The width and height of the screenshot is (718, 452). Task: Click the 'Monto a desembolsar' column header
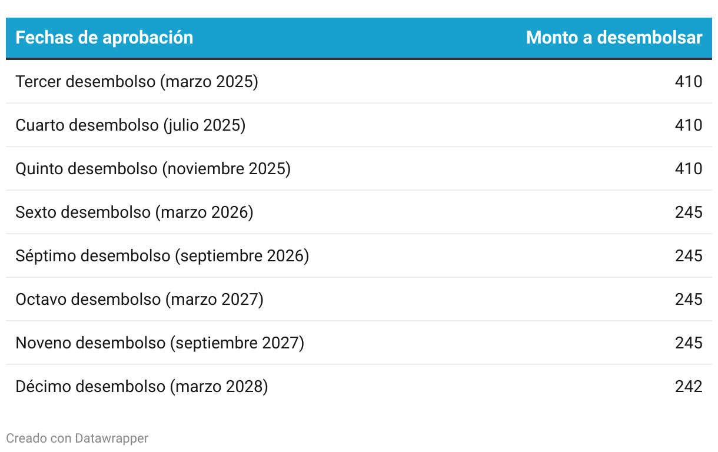(x=614, y=38)
